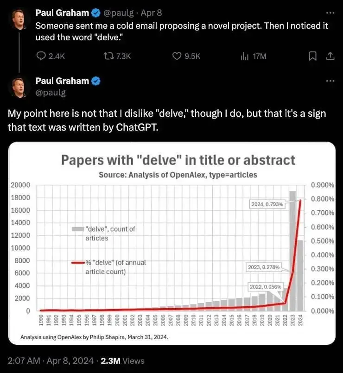
Task: Open the second tweet's profile avatar
Action: pos(19,88)
